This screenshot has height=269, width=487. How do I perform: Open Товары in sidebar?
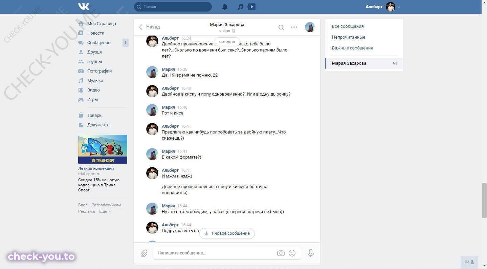click(95, 116)
